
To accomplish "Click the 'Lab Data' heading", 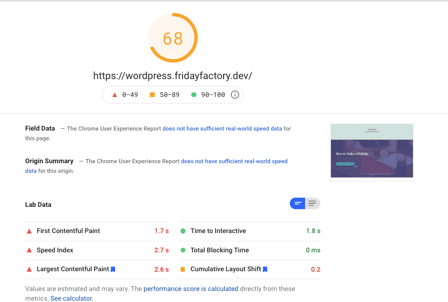I will [x=38, y=205].
